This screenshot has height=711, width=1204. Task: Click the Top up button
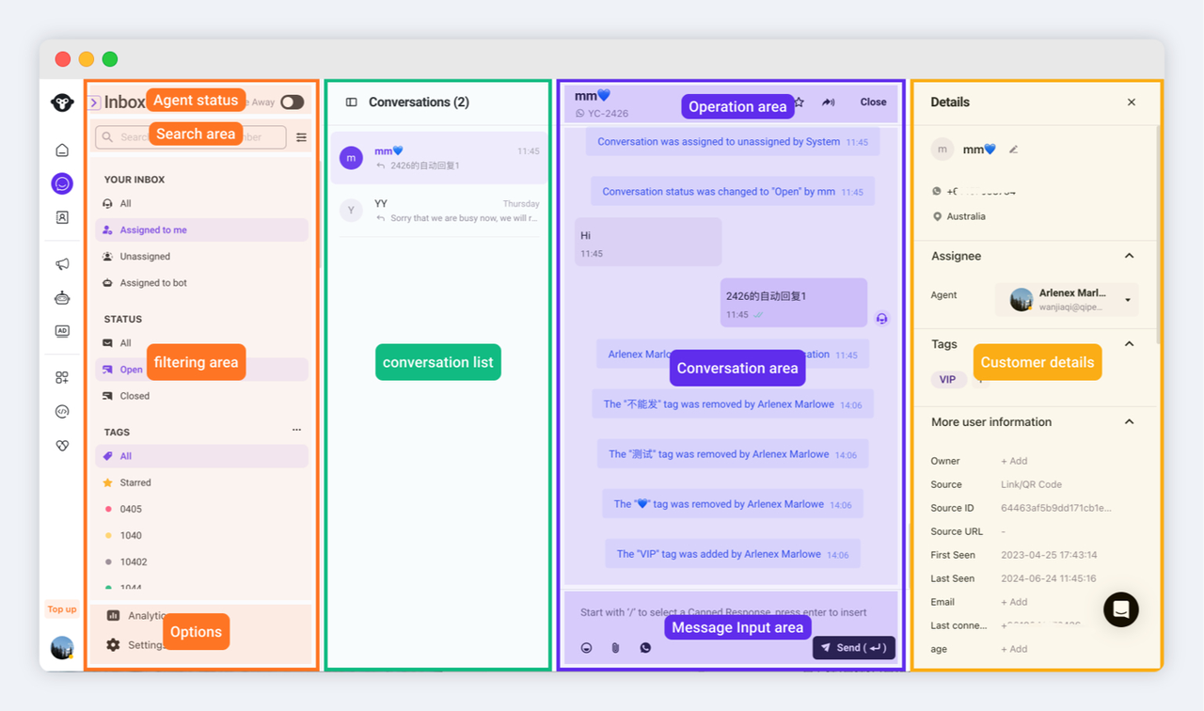[x=62, y=609]
